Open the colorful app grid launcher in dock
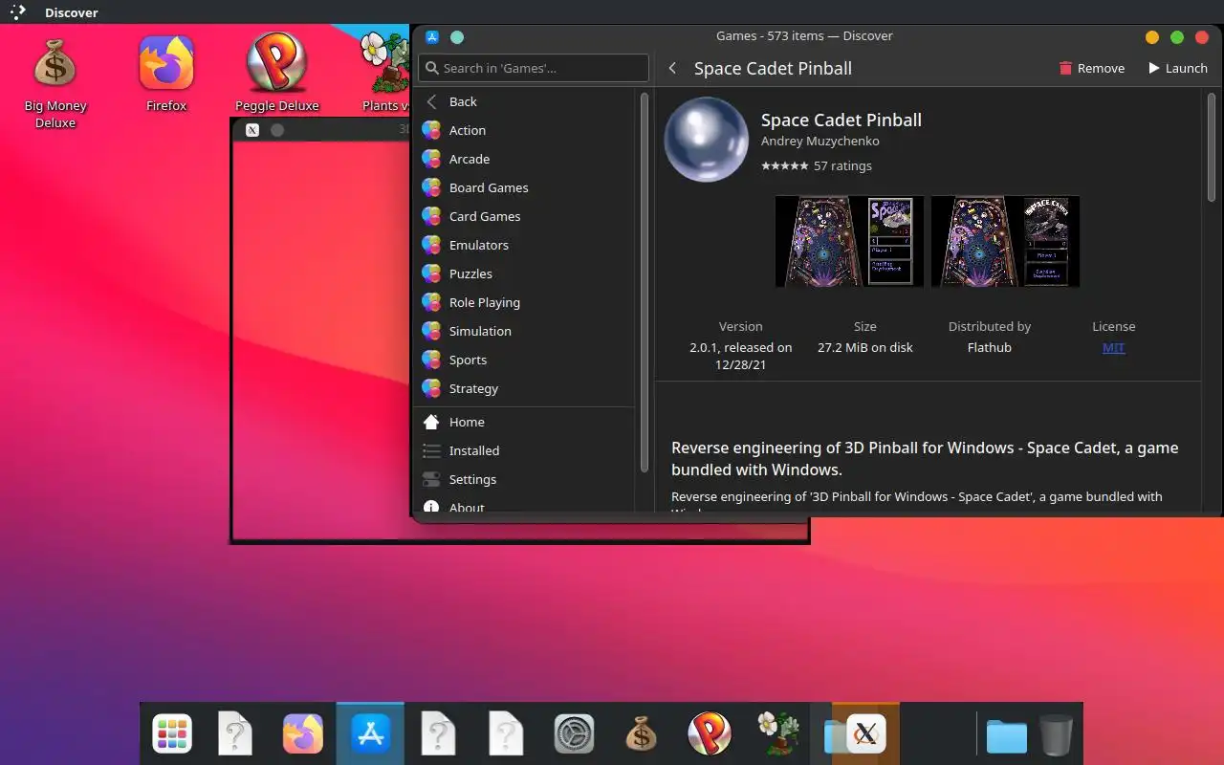 [x=172, y=734]
